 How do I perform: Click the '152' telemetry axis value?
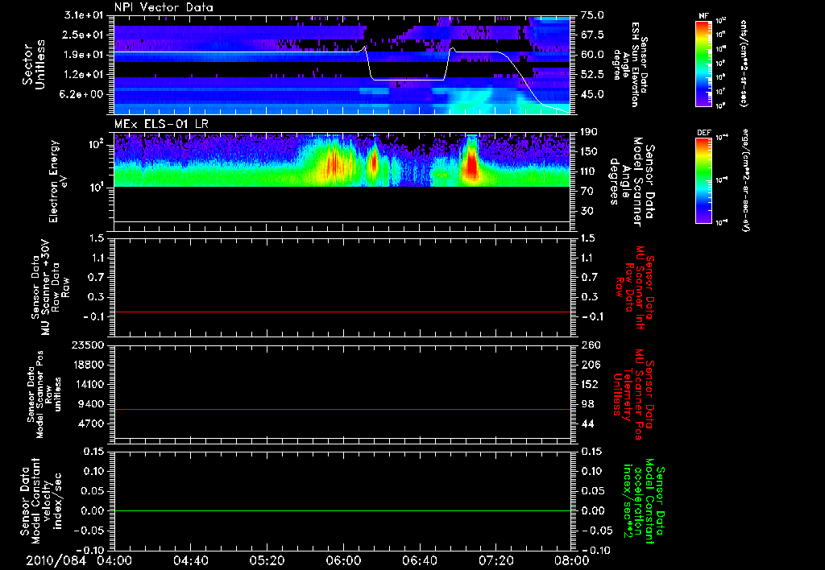(591, 384)
